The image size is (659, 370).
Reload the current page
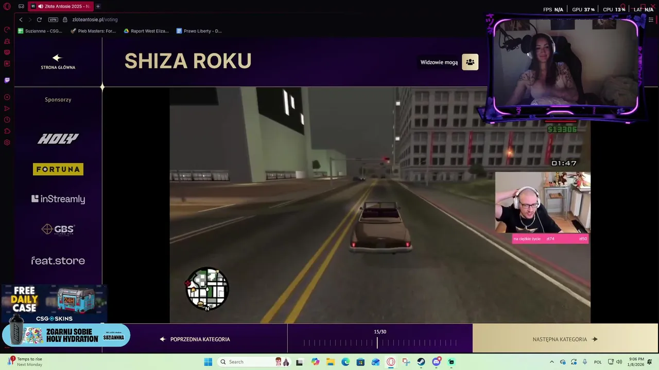point(39,20)
